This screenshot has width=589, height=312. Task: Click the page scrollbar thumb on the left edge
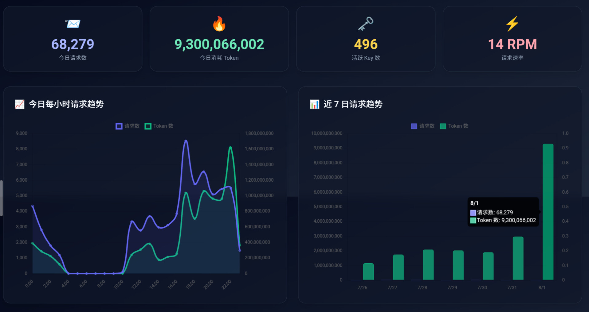point(1,198)
